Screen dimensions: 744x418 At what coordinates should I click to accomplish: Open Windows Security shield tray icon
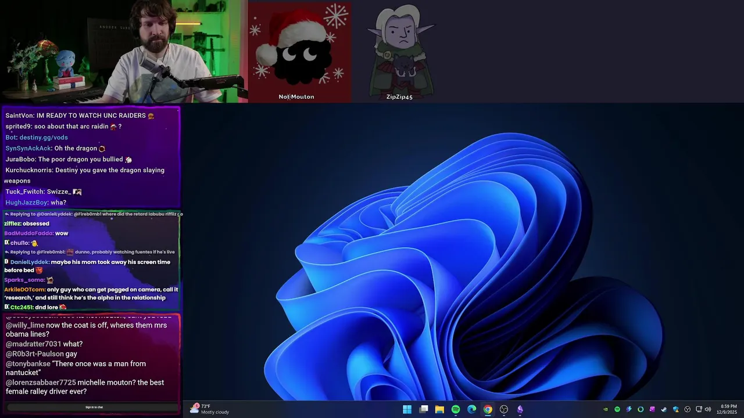[x=675, y=409]
